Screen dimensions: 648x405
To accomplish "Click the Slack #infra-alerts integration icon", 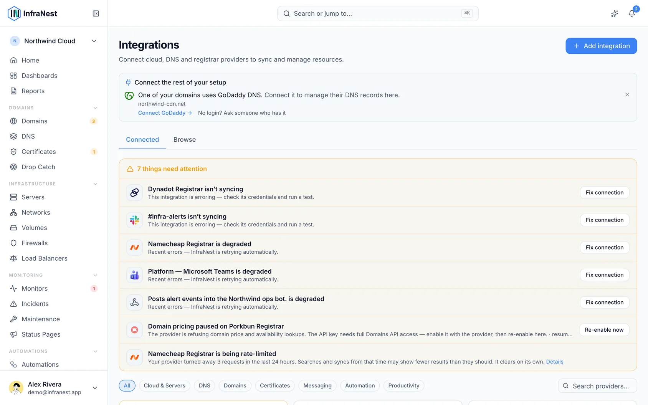I will [134, 220].
